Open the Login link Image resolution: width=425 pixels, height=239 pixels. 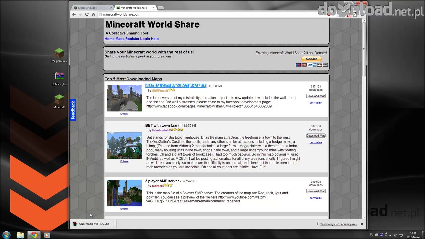coord(145,39)
